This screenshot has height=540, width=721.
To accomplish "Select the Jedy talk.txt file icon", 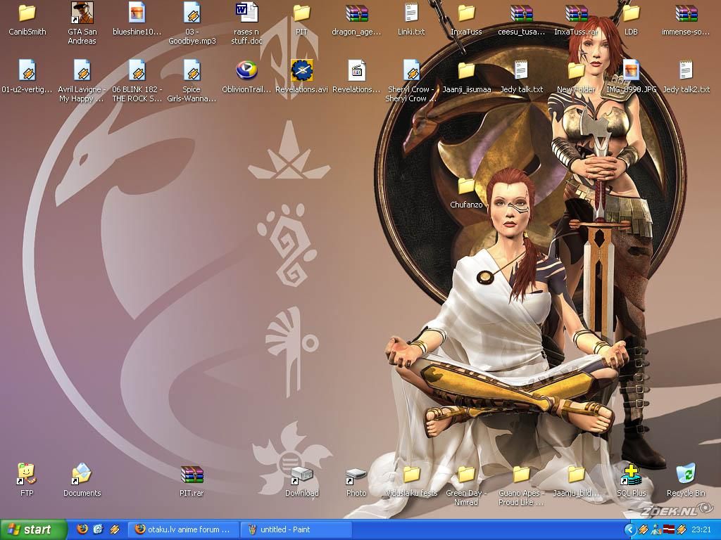I will click(522, 71).
